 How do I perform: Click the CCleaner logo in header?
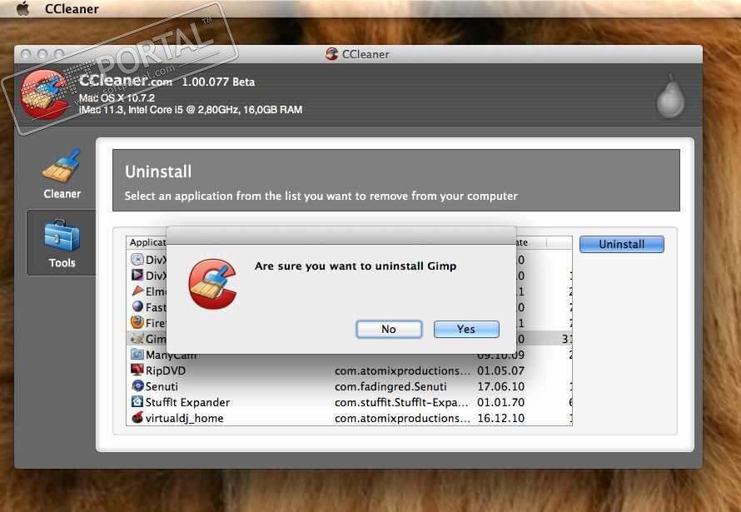tap(44, 94)
